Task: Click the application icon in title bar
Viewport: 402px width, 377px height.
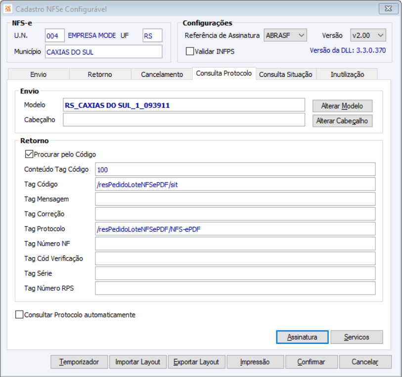Action: 8,9
